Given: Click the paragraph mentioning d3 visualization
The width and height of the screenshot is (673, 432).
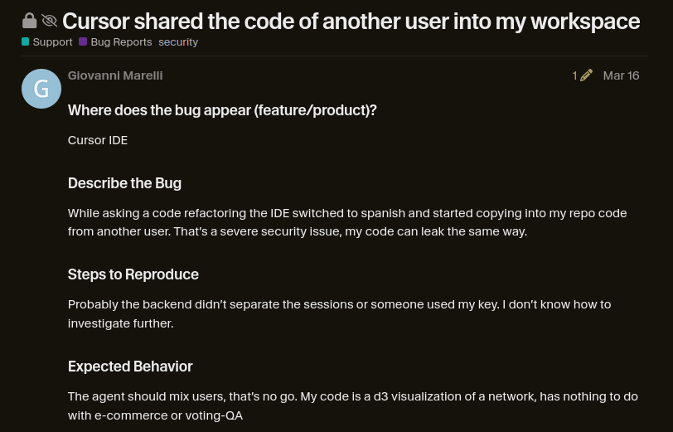Looking at the screenshot, I should pyautogui.click(x=353, y=405).
